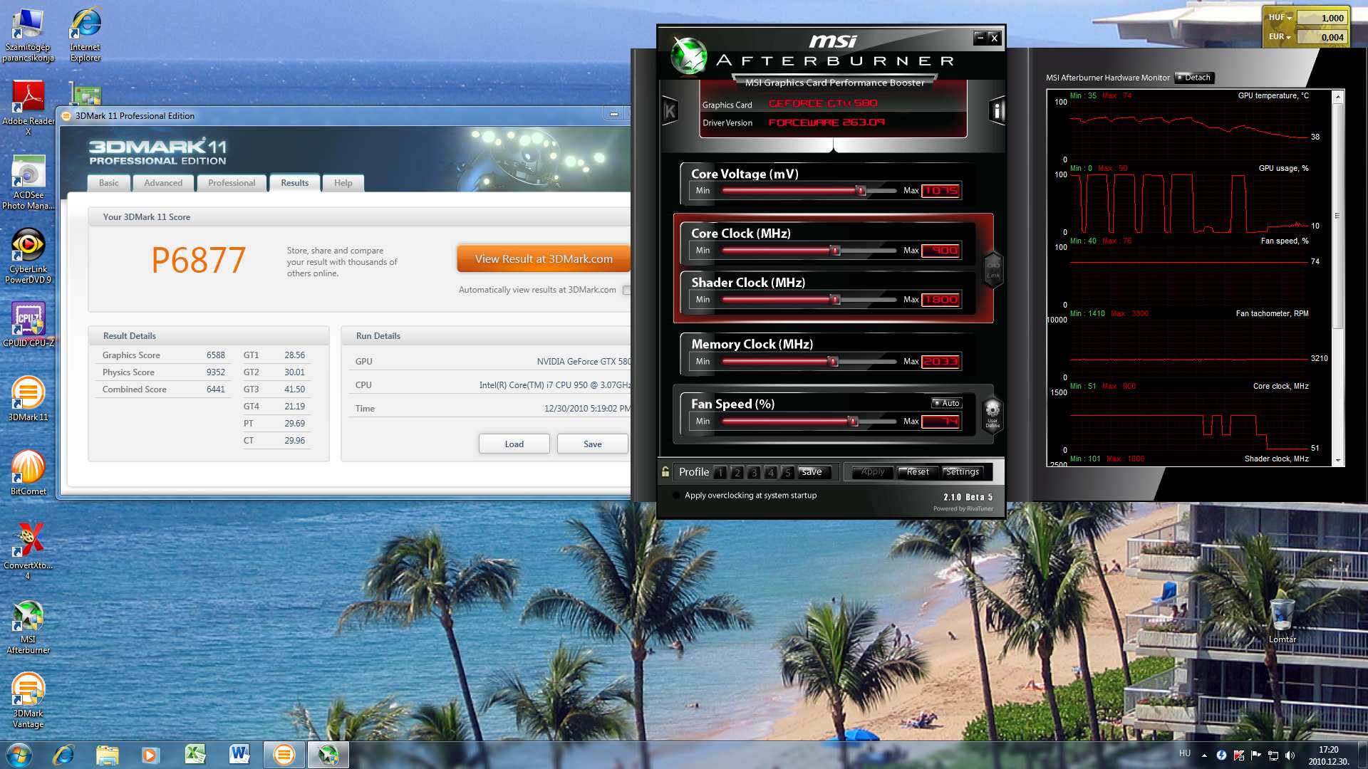Screen dimensions: 1368x769
Task: Open Excel from the taskbar
Action: click(x=195, y=754)
